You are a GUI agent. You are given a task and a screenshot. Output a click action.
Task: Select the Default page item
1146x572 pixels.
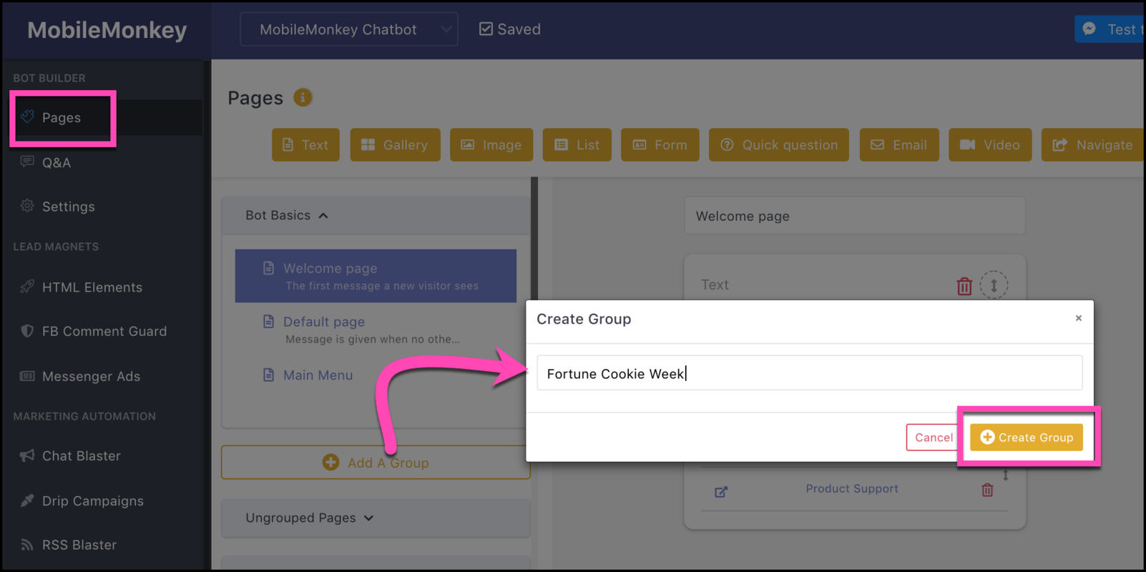tap(376, 330)
